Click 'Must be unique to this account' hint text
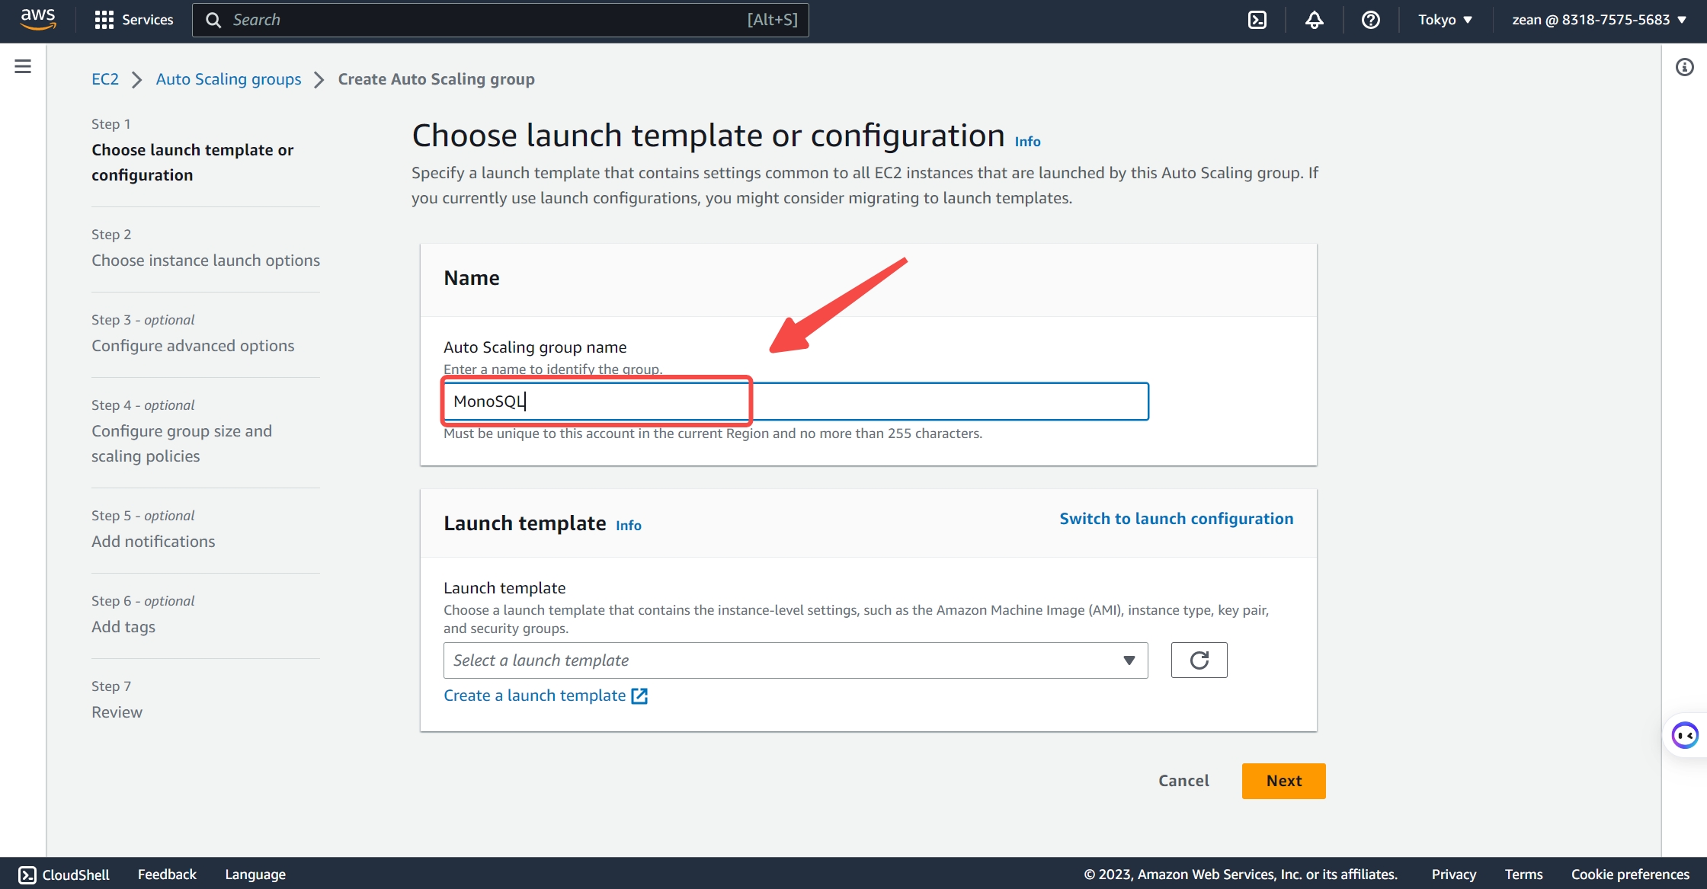The image size is (1707, 889). click(x=713, y=433)
